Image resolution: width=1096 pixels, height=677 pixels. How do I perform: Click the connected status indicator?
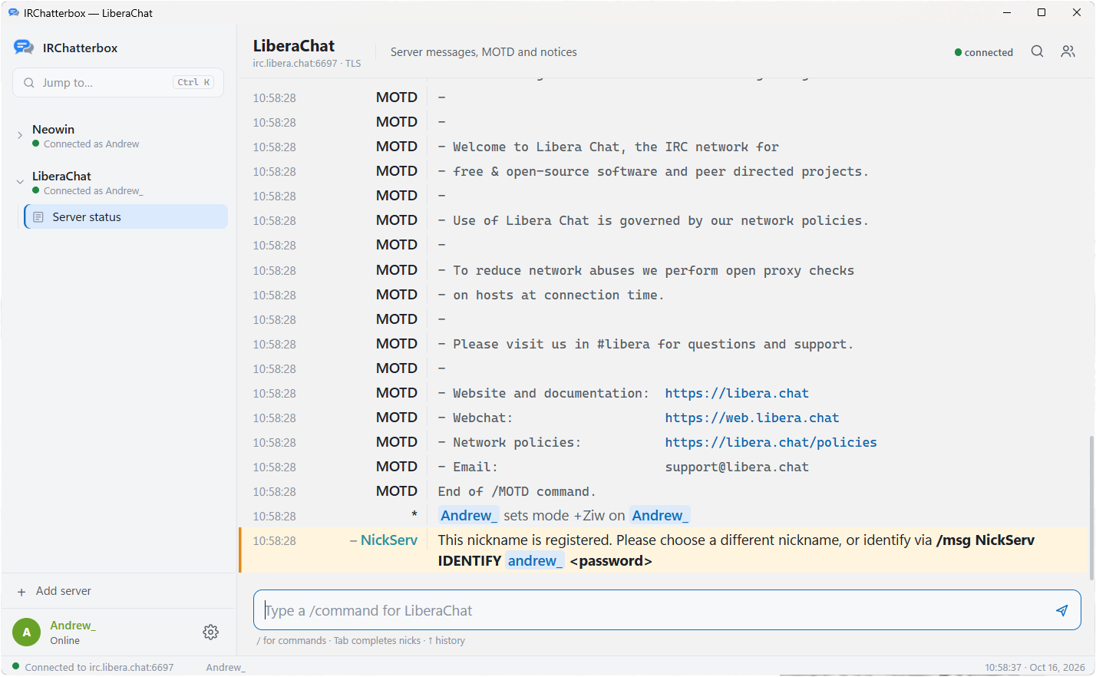(984, 52)
